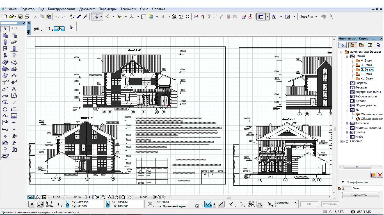Viewport: 384px width, 215px height.
Task: Open the Open file dropdown arrow
Action: click(x=15, y=17)
